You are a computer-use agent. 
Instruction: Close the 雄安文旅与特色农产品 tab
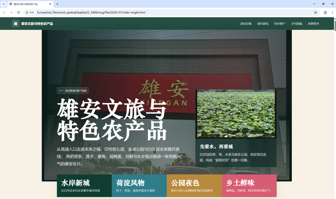click(50, 4)
